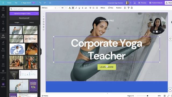Add collaborator with plus icon
This screenshot has width=172, height=97.
130,3
